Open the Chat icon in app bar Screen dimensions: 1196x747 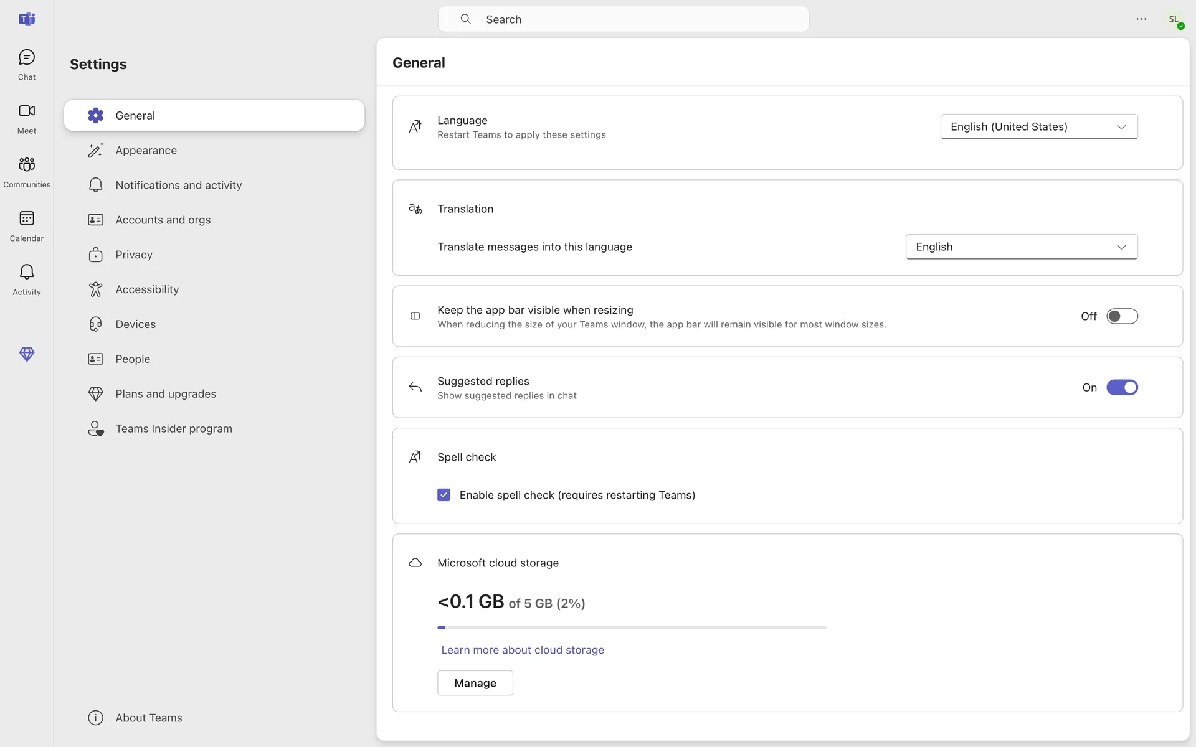(x=26, y=64)
